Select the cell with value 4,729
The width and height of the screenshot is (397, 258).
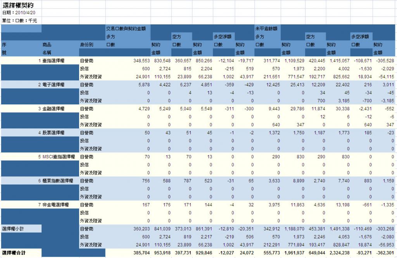pyautogui.click(x=144, y=109)
